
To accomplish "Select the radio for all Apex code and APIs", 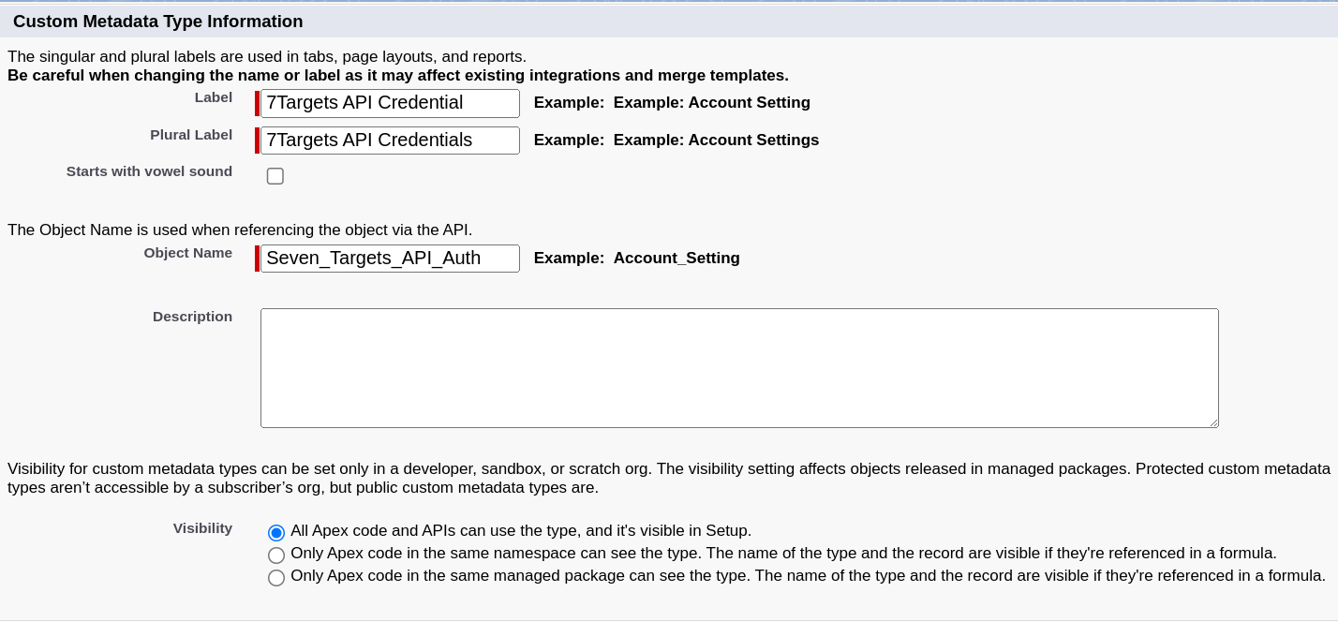I will click(276, 533).
